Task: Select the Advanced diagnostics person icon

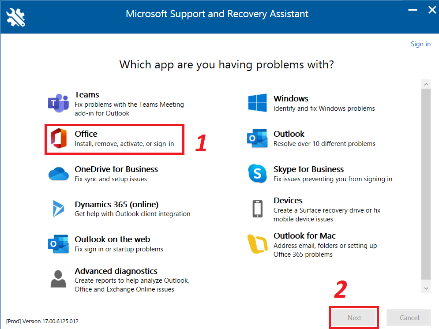Action: 58,279
